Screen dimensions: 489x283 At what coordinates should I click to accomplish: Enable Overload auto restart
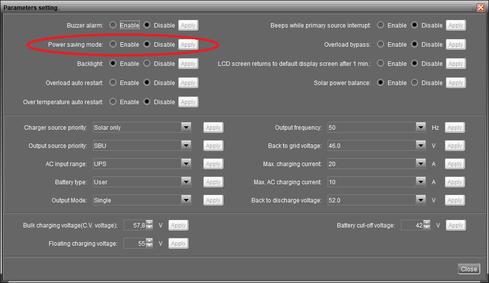(113, 83)
